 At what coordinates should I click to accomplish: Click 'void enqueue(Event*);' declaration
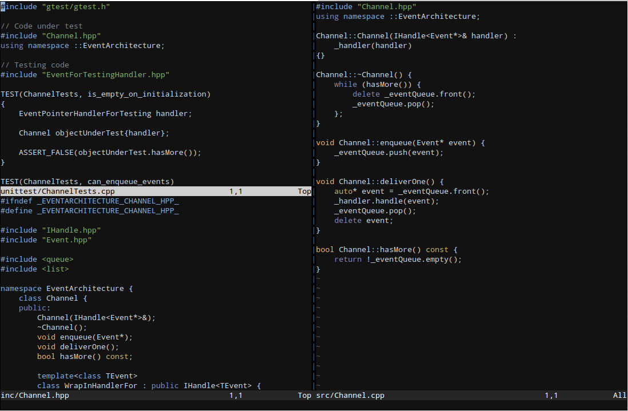click(x=85, y=337)
